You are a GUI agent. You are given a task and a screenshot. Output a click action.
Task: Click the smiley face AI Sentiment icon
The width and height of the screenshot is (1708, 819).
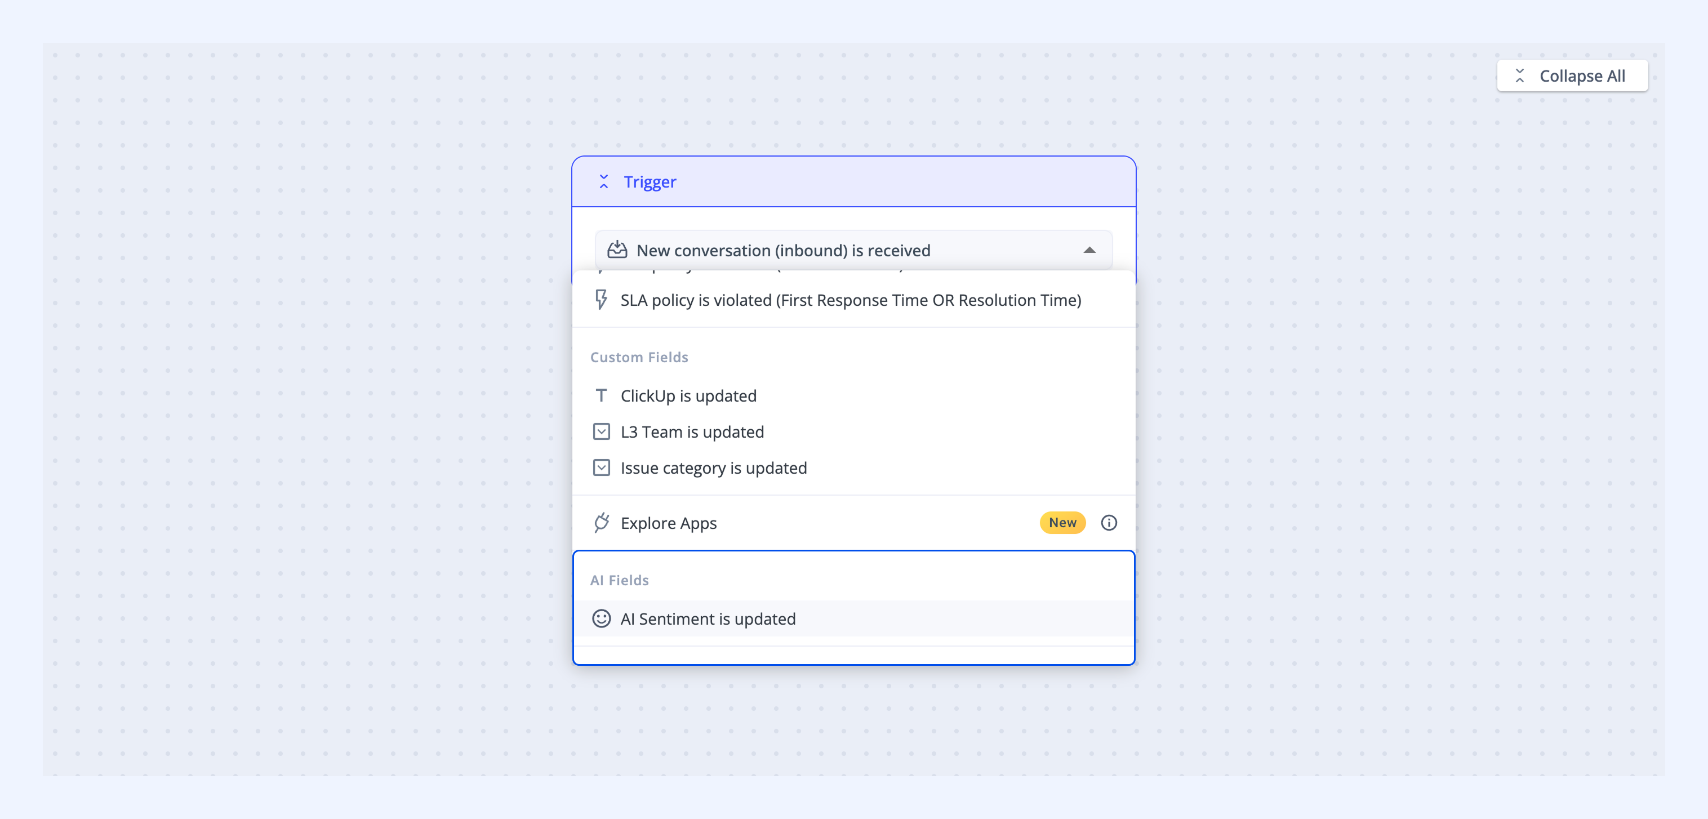pos(601,618)
